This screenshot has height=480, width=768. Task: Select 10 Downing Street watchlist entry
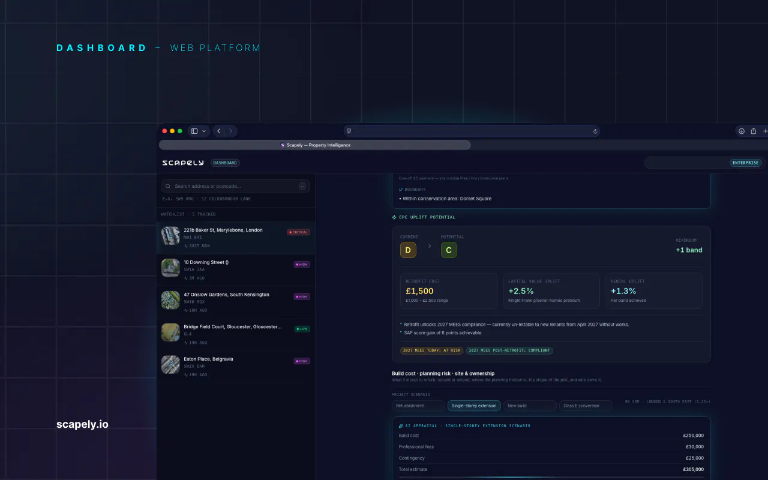click(x=236, y=270)
